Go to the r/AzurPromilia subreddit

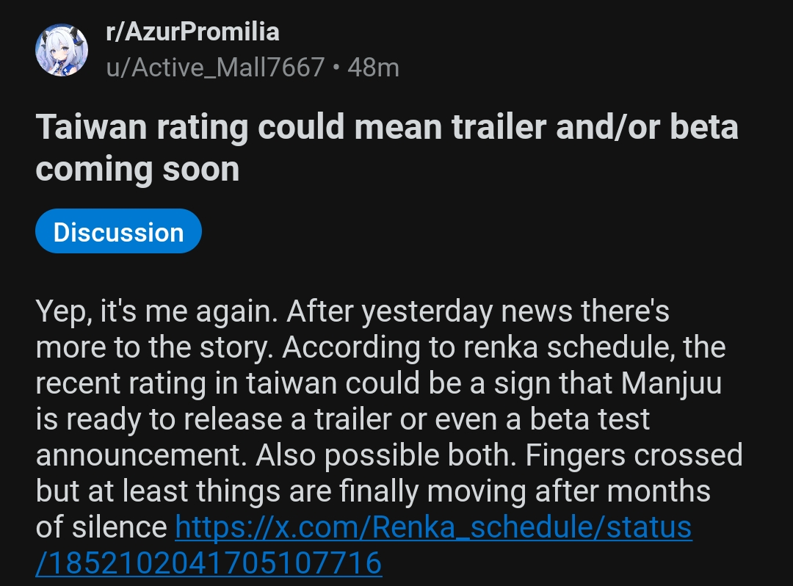(x=193, y=32)
